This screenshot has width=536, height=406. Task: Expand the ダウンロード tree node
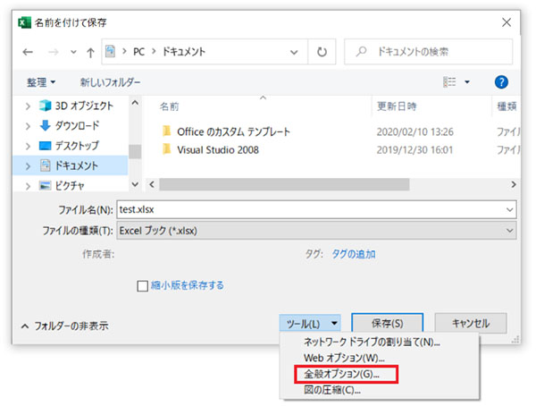(x=28, y=126)
